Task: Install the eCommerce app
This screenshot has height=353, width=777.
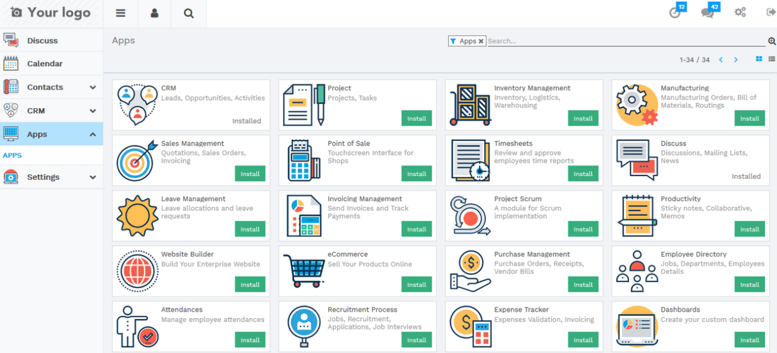Action: click(417, 284)
